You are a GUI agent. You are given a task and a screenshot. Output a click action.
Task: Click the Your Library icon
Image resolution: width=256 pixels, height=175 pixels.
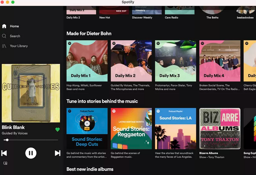coord(4,46)
